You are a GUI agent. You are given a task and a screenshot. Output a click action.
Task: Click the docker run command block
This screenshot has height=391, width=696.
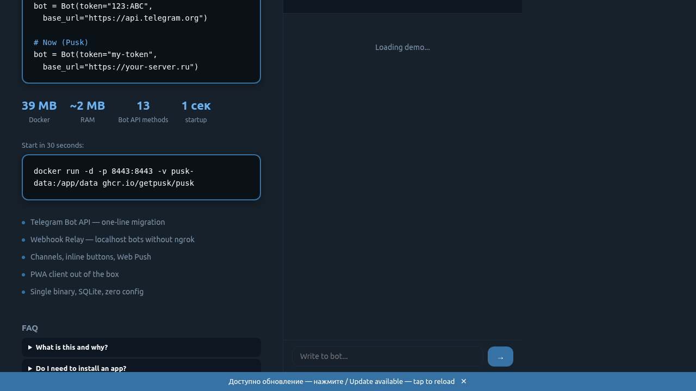(x=141, y=177)
